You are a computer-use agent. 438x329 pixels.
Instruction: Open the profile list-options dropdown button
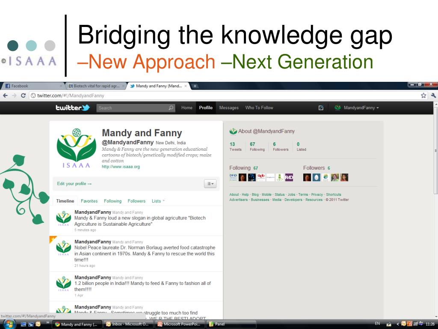tap(210, 184)
